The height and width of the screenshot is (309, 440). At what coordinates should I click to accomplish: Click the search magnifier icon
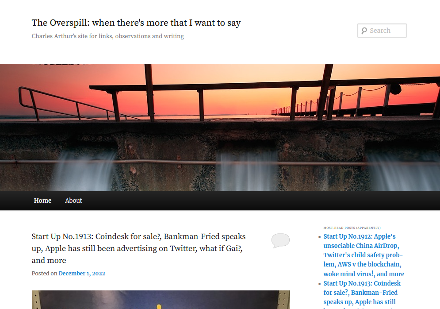[x=364, y=31]
